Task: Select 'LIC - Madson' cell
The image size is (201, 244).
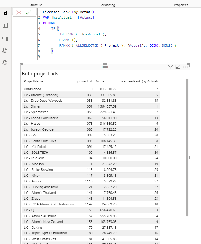Action: coord(34,164)
